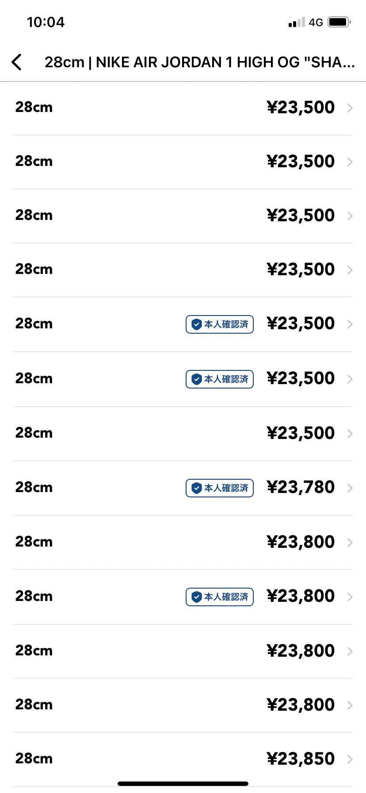
Task: Tap the home indicator bar at the bottom
Action: (183, 784)
